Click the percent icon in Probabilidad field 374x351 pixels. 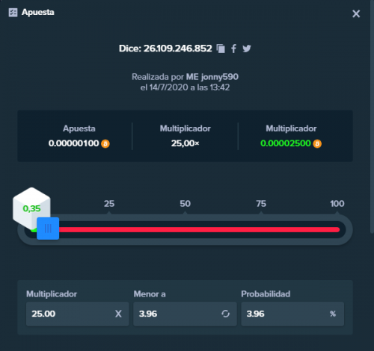[333, 314]
